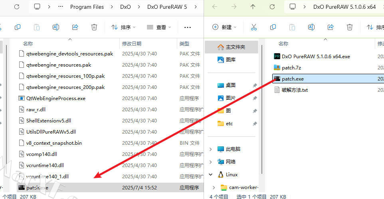Open the collapsed path ellipsis in left window

point(61,7)
